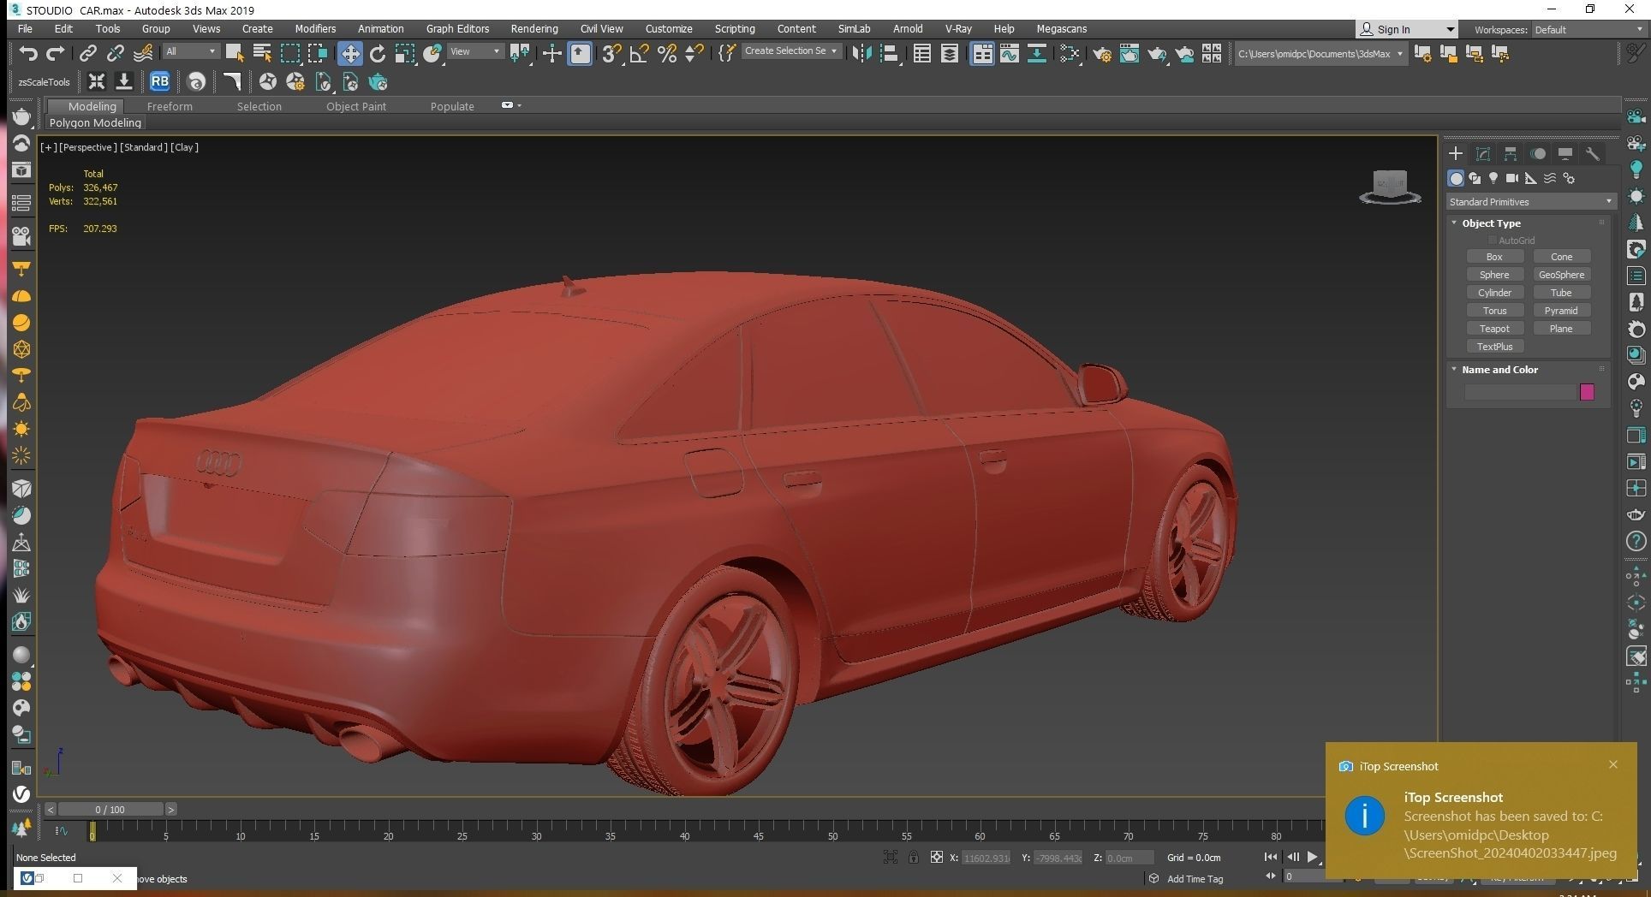Click the Mirror tool icon

pyautogui.click(x=861, y=54)
